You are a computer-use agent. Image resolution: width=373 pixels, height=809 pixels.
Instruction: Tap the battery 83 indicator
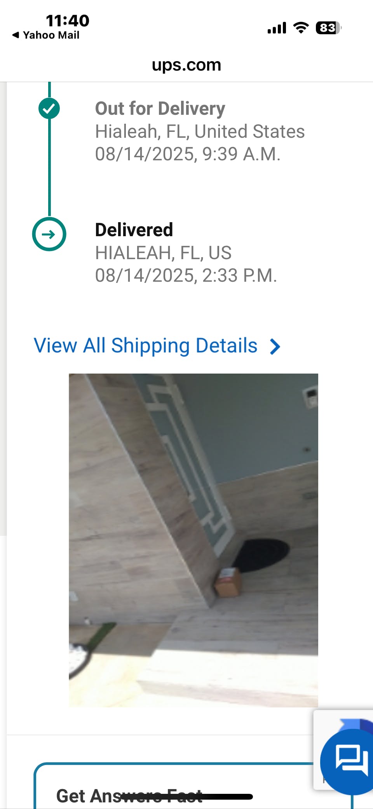[329, 28]
